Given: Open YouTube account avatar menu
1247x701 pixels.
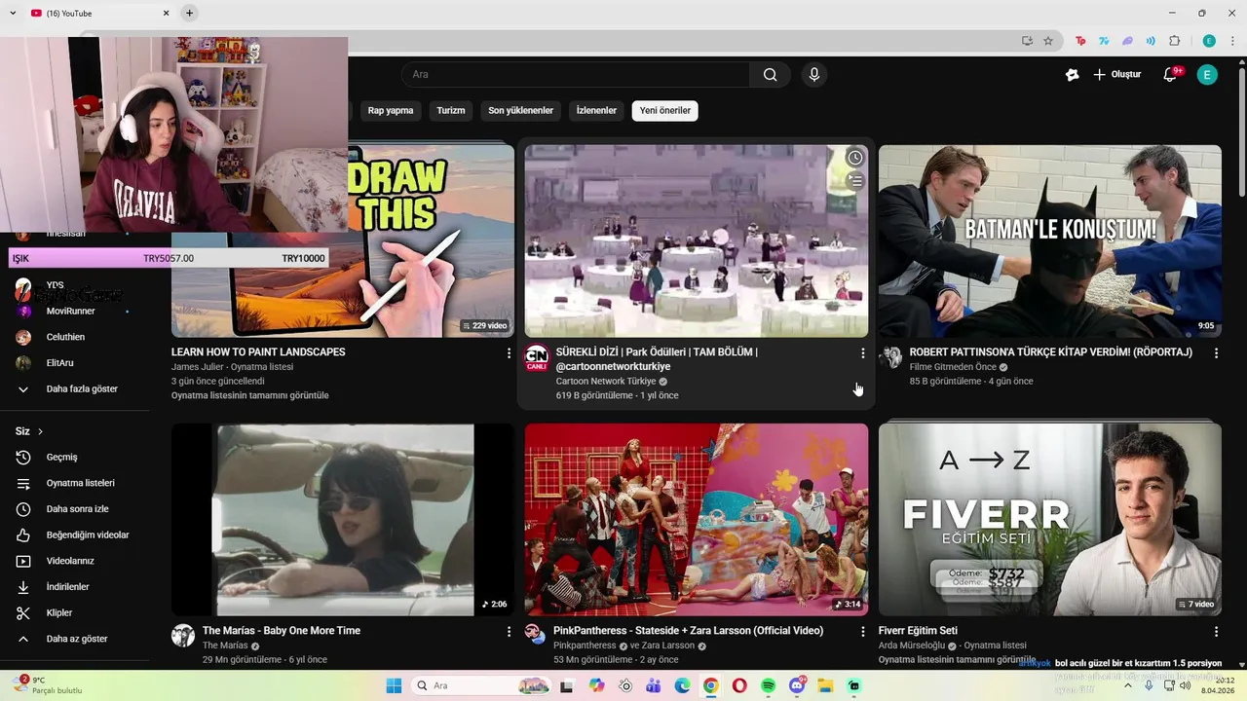Looking at the screenshot, I should 1207,75.
